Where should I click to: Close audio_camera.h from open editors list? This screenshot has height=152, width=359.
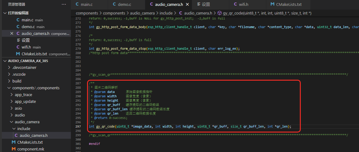(12, 34)
